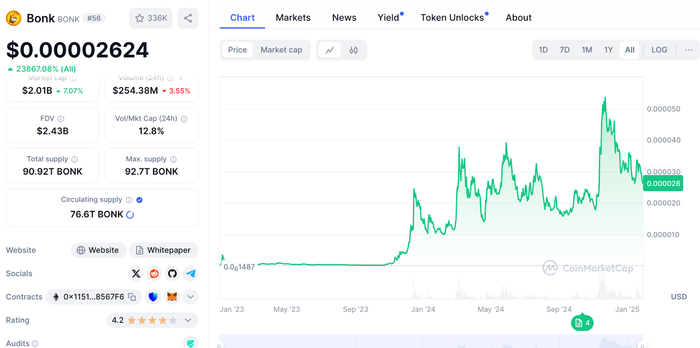Click the verified checkmark badge
Screen dimensions: 700x348
pyautogui.click(x=140, y=200)
